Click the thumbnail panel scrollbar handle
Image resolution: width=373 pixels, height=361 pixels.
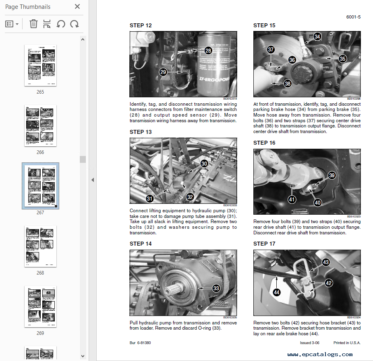click(83, 159)
